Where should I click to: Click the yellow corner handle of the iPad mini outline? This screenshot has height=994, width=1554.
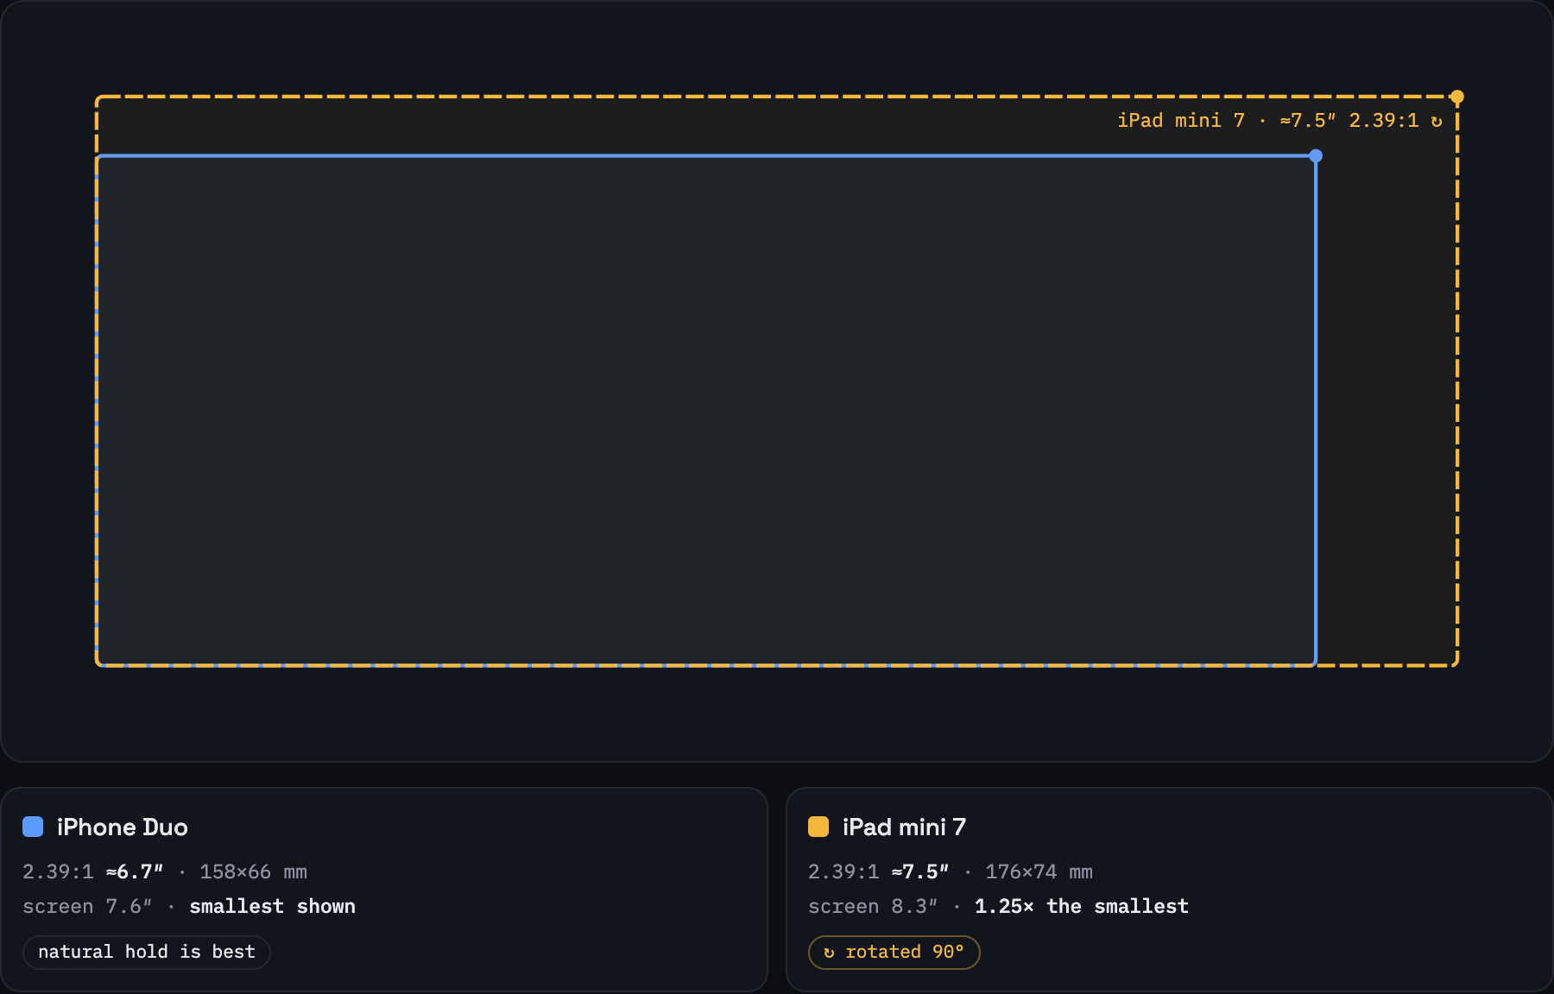(1457, 97)
